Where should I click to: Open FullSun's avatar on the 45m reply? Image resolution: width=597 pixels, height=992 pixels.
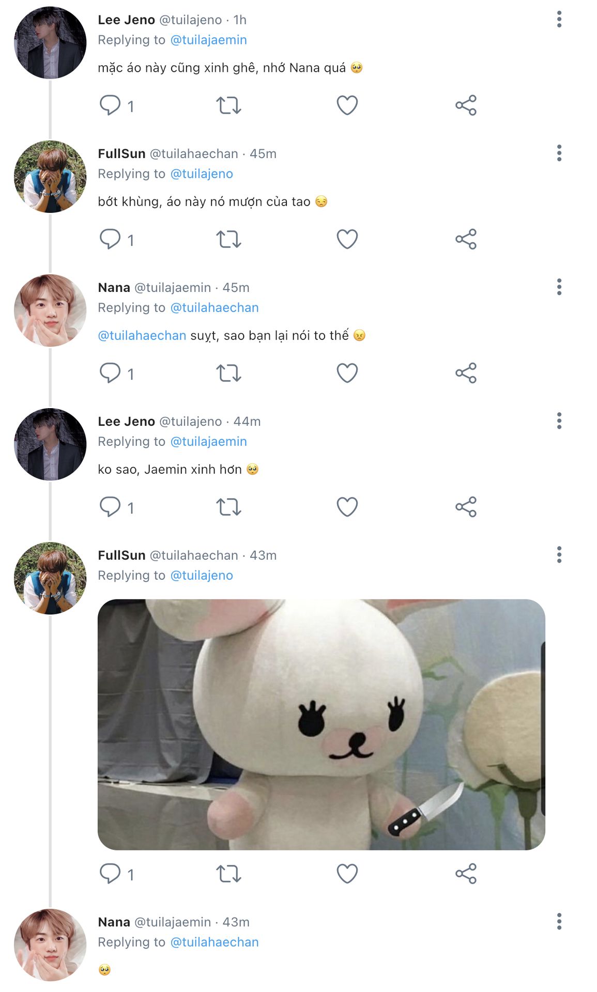(50, 177)
